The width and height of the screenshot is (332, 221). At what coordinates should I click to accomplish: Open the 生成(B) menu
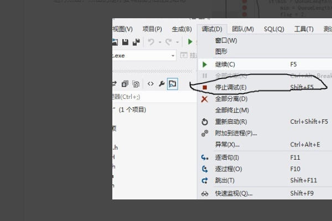click(x=181, y=29)
